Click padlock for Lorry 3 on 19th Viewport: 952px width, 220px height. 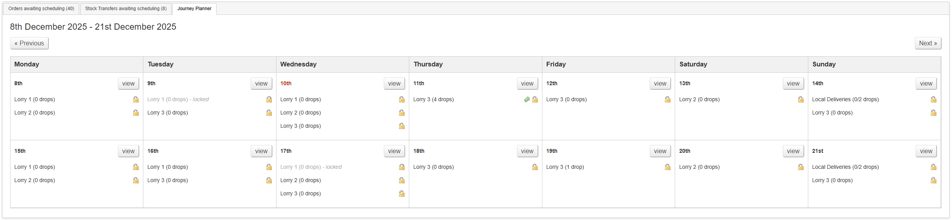(668, 167)
